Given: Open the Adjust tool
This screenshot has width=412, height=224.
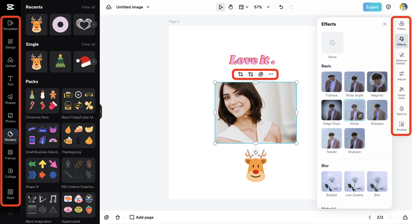Looking at the screenshot, I should 401,76.
